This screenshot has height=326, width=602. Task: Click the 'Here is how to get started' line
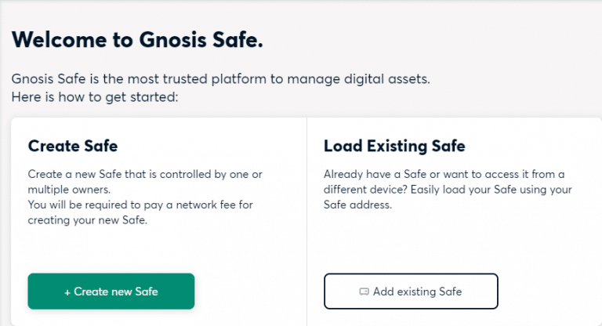pos(95,96)
